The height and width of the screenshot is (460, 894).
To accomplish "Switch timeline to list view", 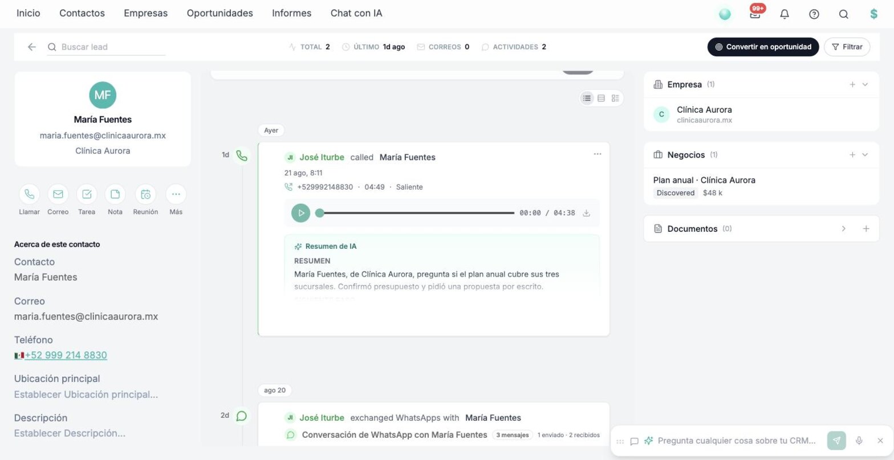I will 587,98.
